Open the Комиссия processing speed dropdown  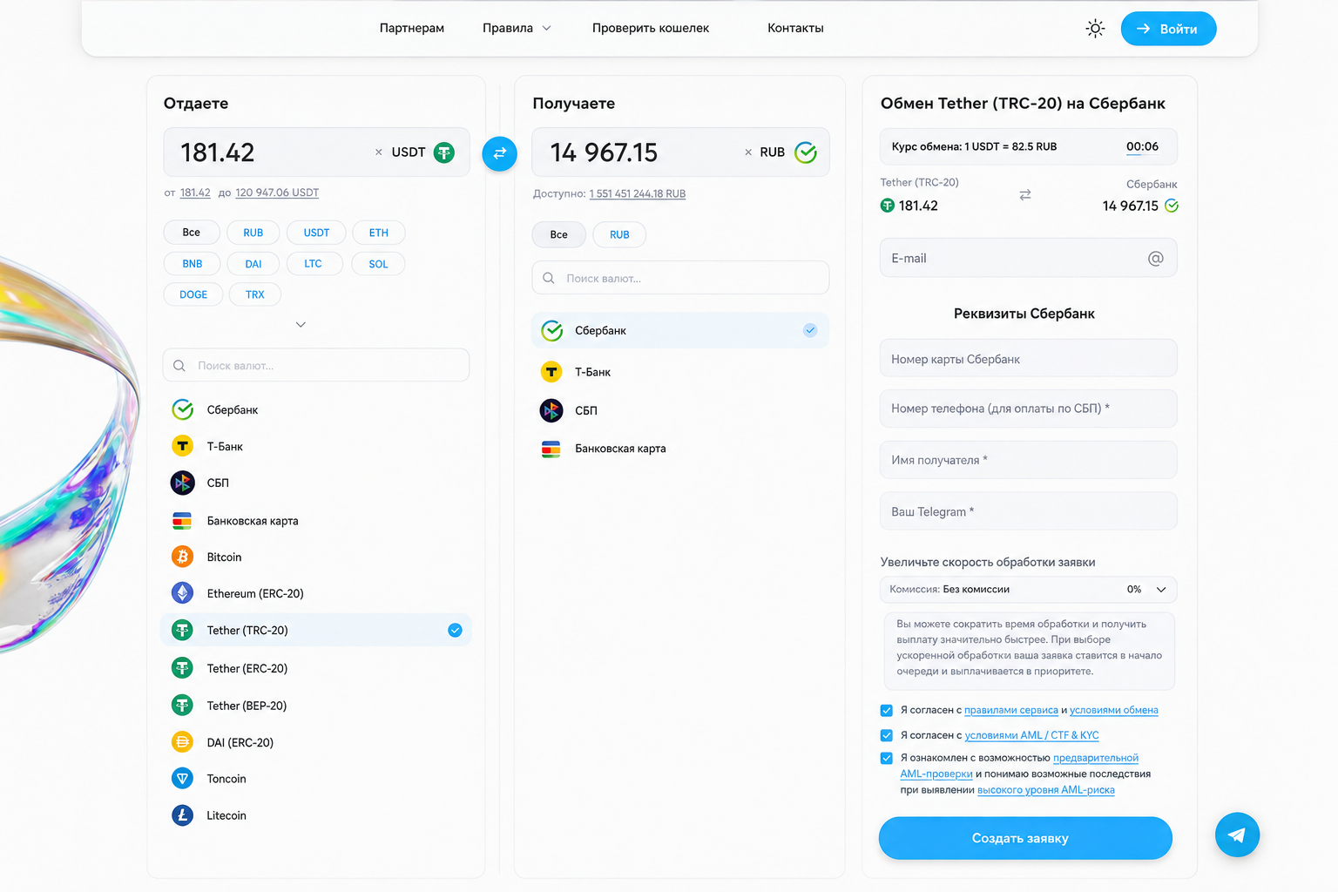(1028, 590)
